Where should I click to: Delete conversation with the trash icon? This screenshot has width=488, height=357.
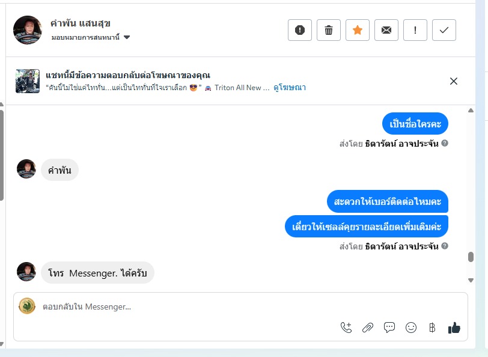pyautogui.click(x=329, y=30)
